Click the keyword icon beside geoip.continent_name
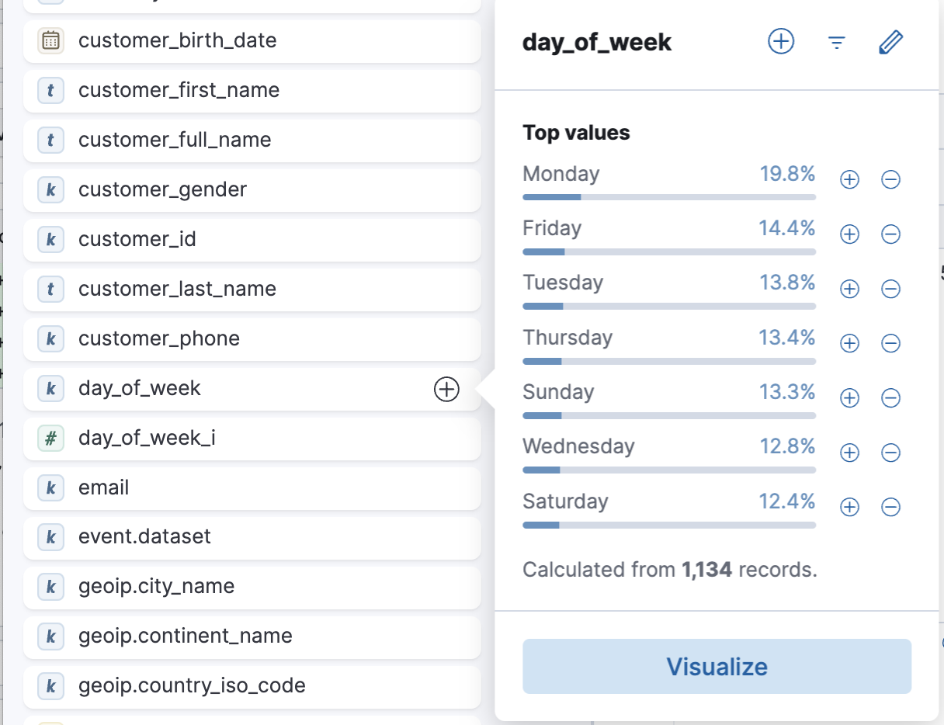 50,637
